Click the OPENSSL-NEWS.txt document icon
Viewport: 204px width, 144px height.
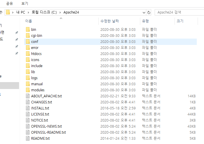click(x=28, y=126)
